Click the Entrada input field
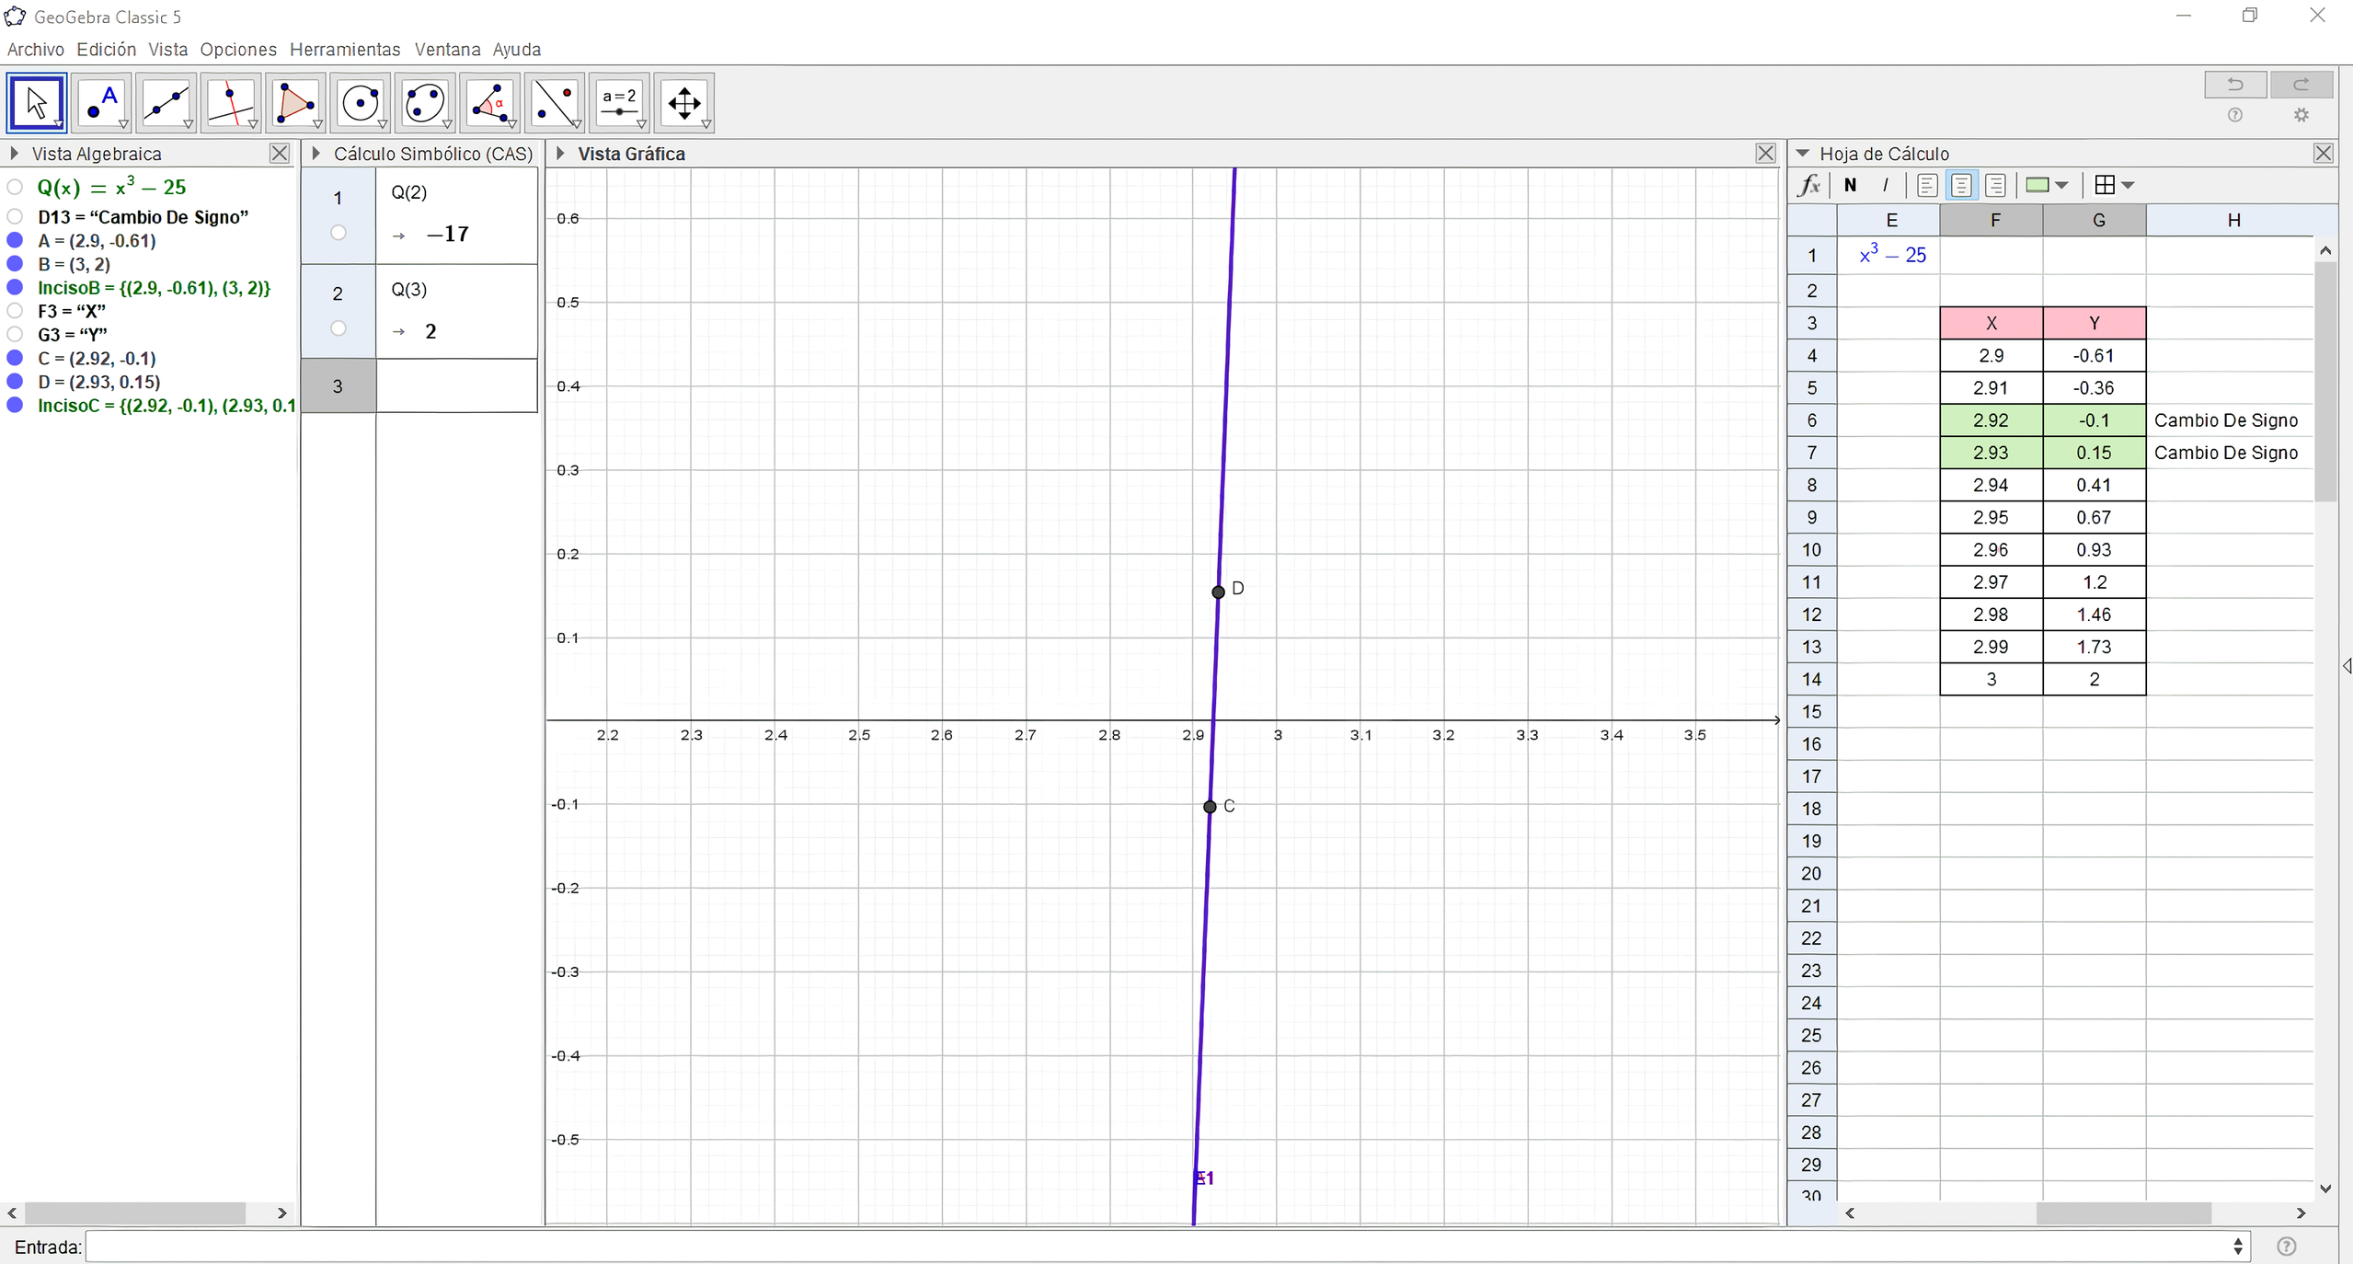Viewport: 2353px width, 1264px height. click(x=1159, y=1247)
